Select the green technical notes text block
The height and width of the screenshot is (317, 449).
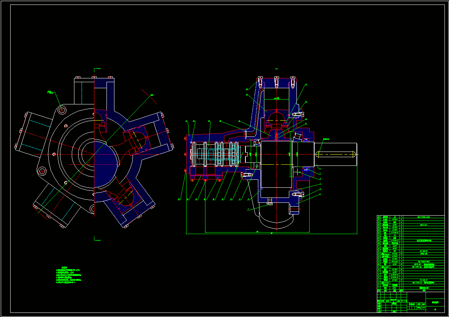pyautogui.click(x=68, y=275)
